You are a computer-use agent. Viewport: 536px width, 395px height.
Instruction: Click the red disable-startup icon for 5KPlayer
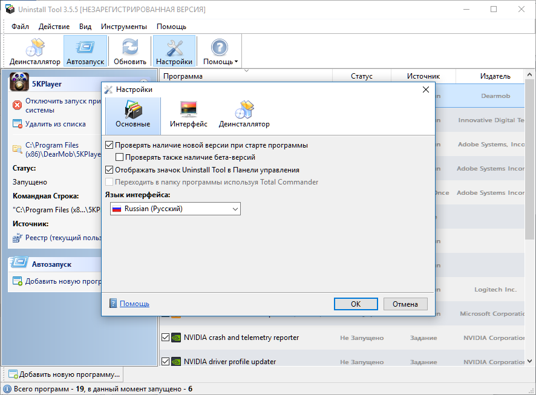tap(17, 105)
